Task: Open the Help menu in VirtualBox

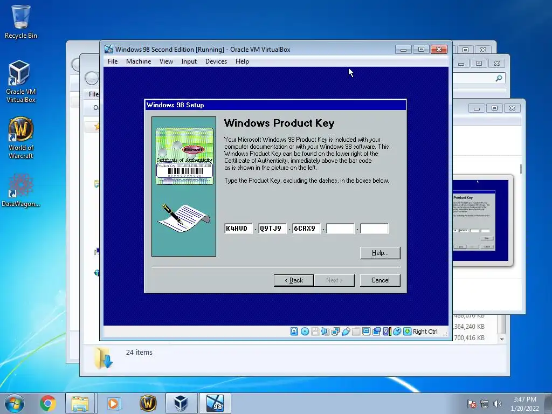Action: click(242, 61)
